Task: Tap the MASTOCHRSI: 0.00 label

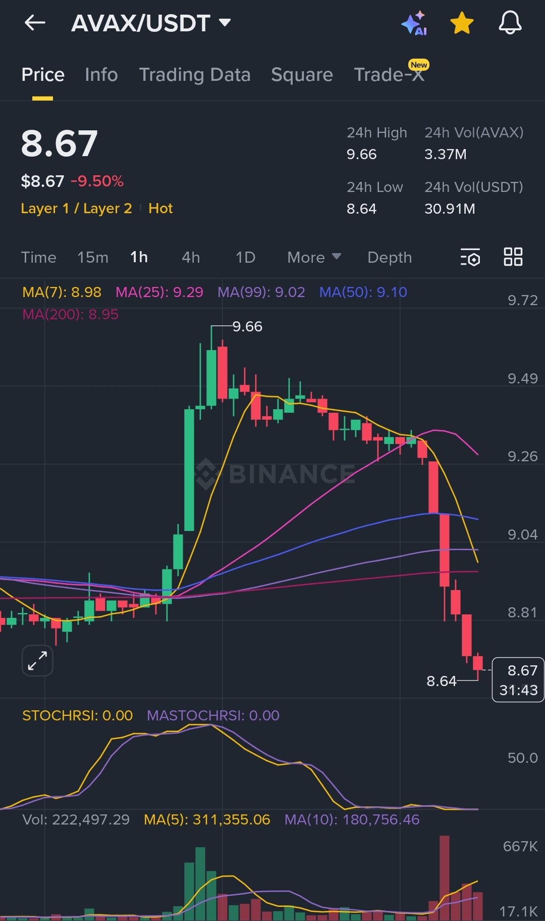Action: 213,715
